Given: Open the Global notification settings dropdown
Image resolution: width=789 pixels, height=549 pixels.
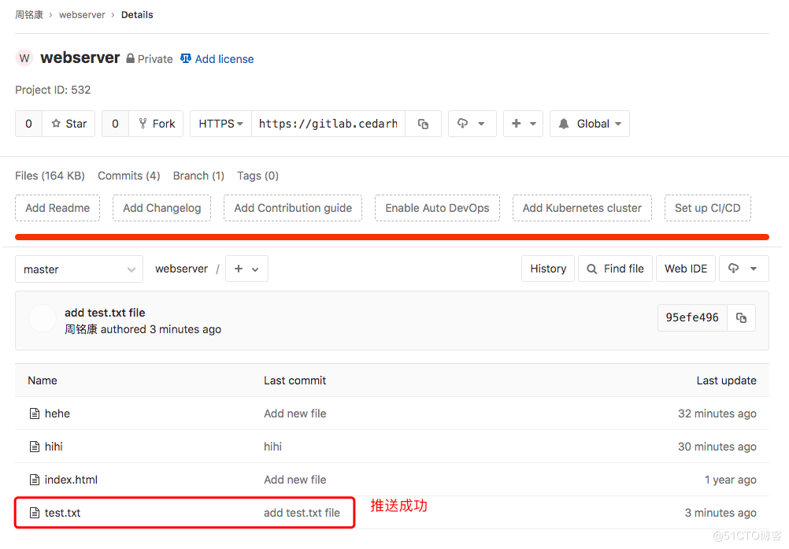Looking at the screenshot, I should click(x=589, y=124).
